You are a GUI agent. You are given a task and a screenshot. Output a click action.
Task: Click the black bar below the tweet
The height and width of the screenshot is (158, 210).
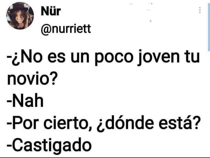click(105, 158)
